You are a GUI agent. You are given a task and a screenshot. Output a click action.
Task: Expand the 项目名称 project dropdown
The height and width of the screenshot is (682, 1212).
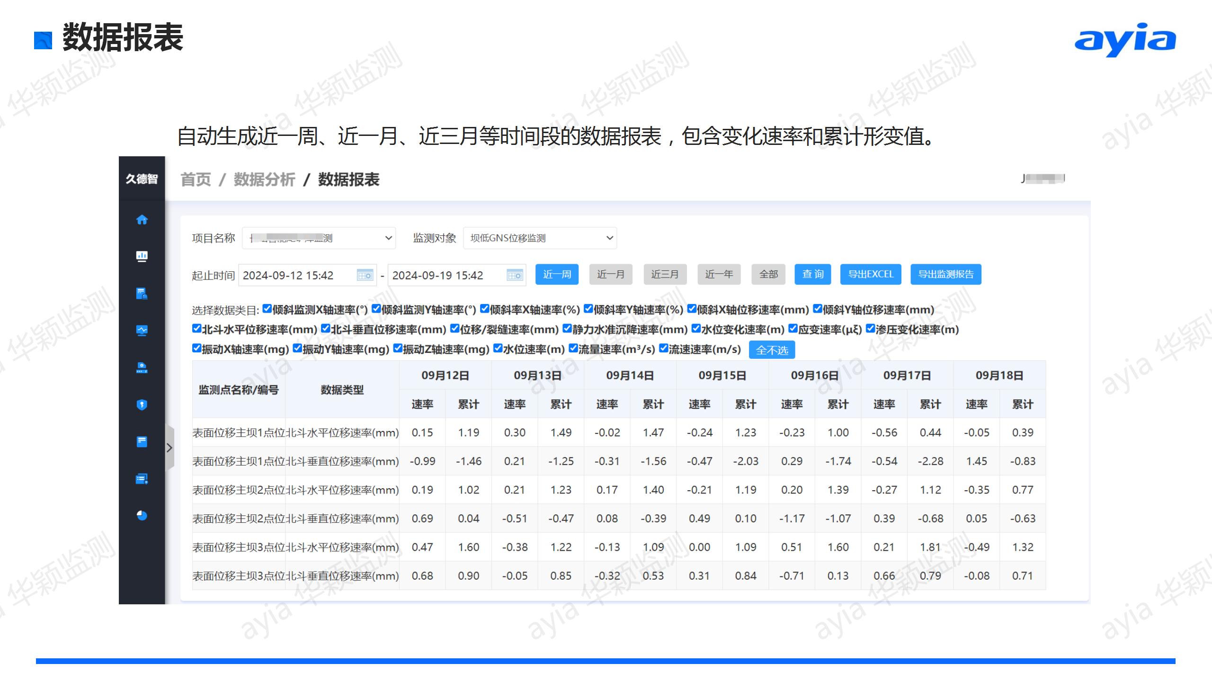pyautogui.click(x=318, y=238)
